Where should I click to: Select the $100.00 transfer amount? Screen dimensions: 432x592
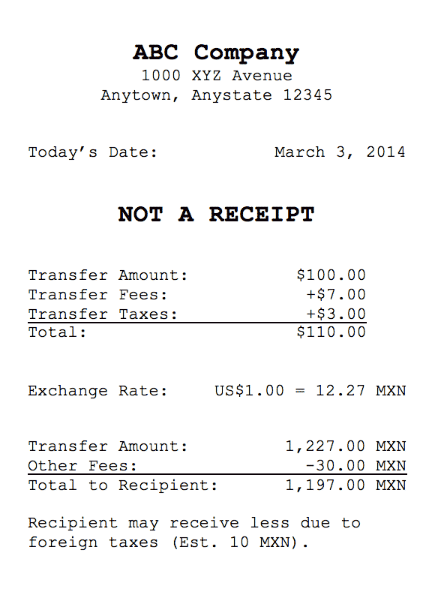[x=331, y=275]
